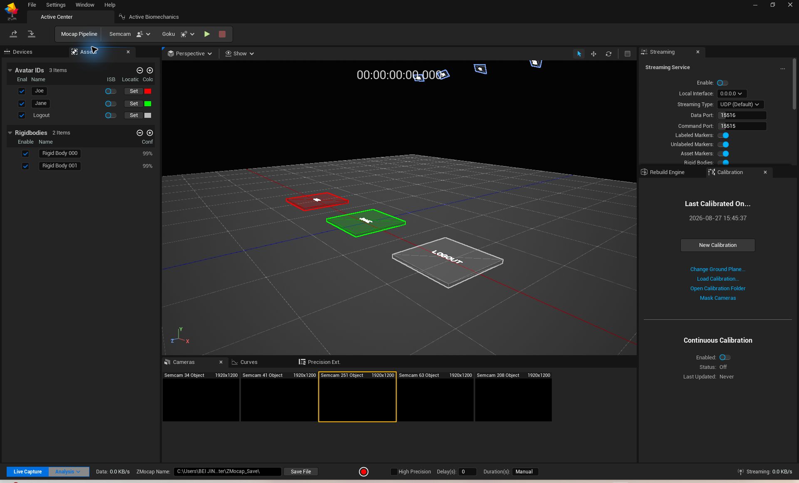
Task: Open Local Interface 0.0.0.0 dropdown
Action: coord(732,94)
